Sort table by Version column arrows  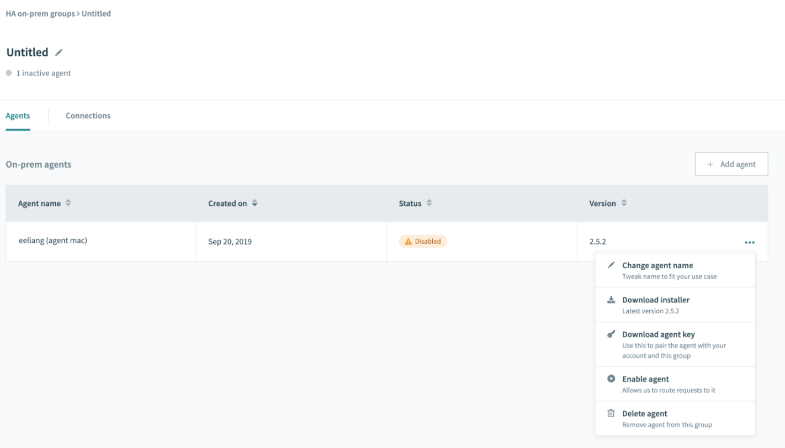pyautogui.click(x=624, y=203)
